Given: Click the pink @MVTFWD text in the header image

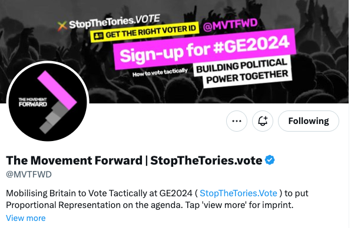Looking at the screenshot, I should click(x=230, y=25).
